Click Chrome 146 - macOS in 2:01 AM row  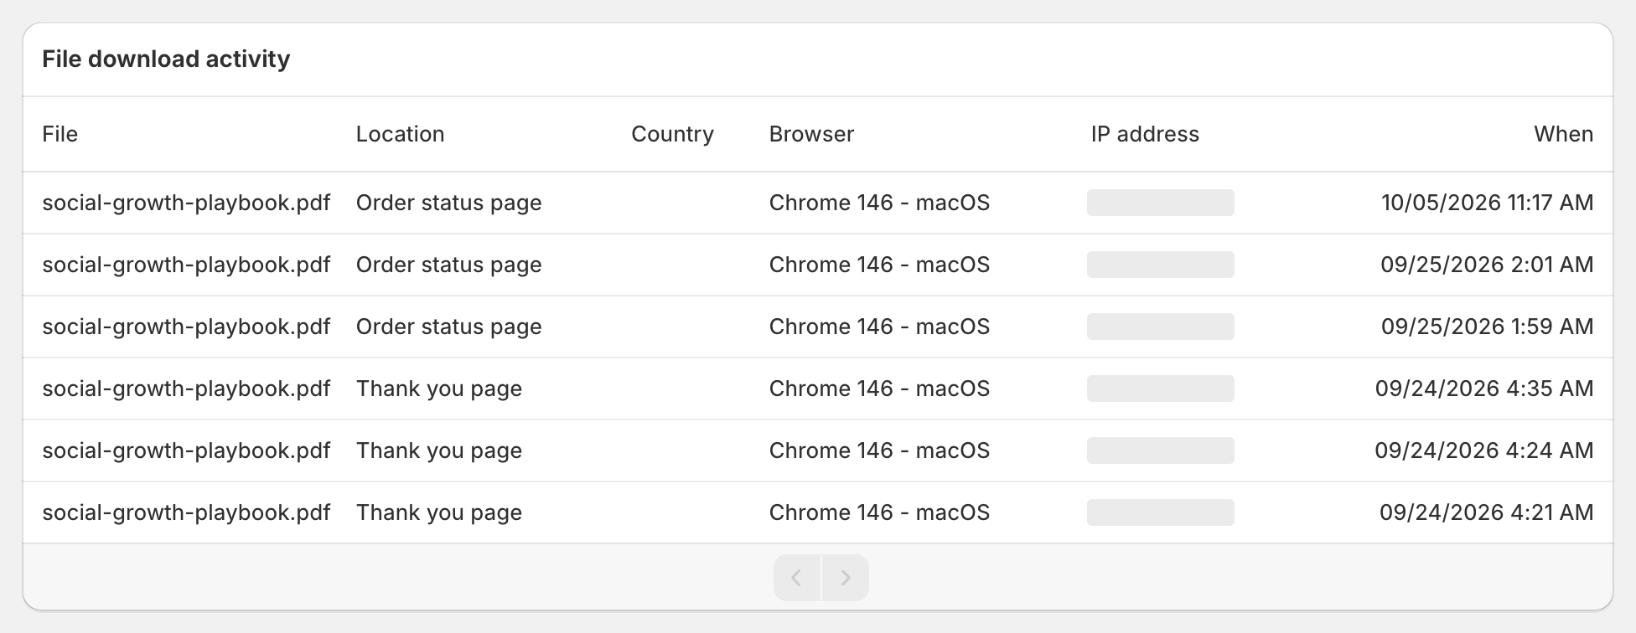pos(879,265)
